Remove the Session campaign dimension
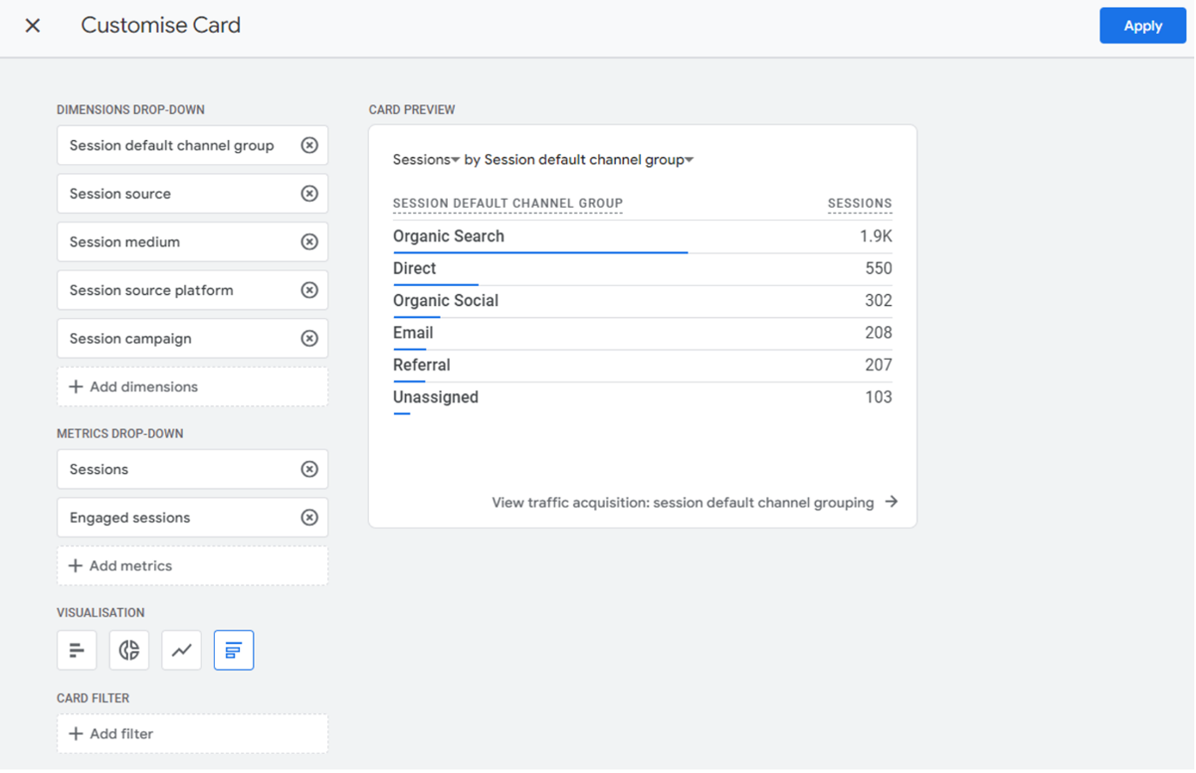Viewport: 1196px width, 773px height. click(310, 338)
